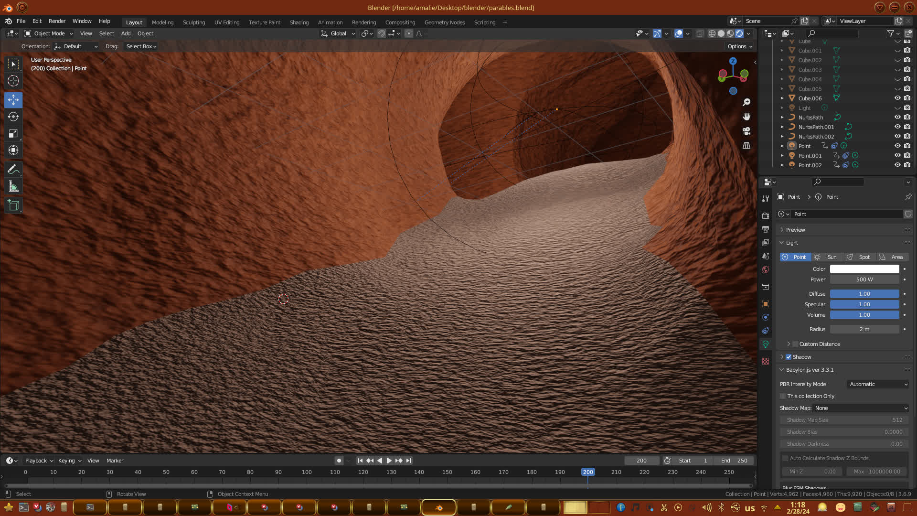The image size is (917, 516).
Task: Switch light type to Sun
Action: 827,257
